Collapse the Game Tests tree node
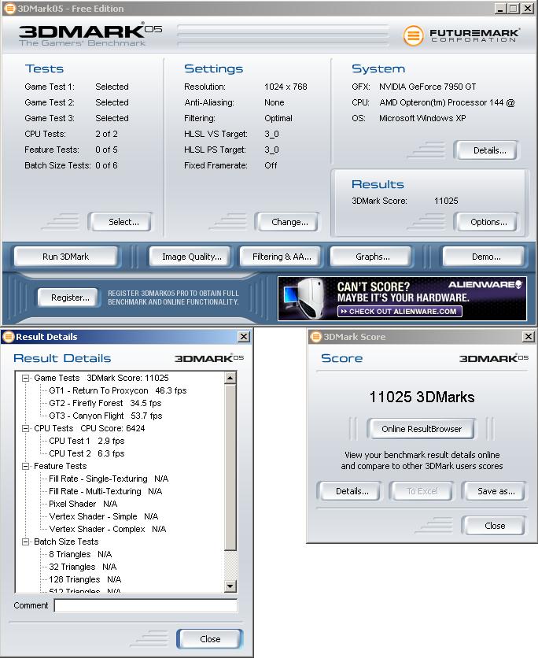Image resolution: width=538 pixels, height=658 pixels. click(26, 378)
